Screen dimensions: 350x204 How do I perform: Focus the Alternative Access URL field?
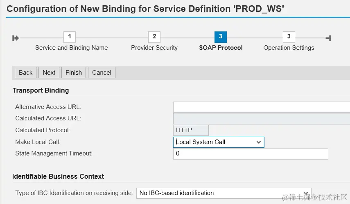(261, 107)
